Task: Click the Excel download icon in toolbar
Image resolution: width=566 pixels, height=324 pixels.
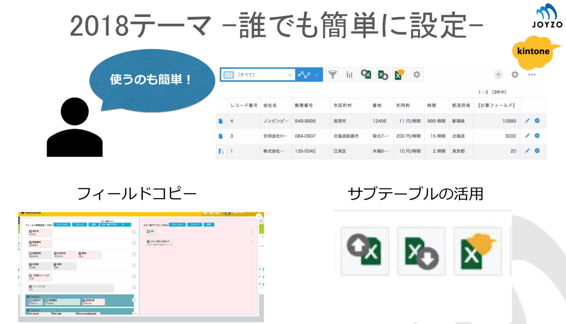Action: coord(383,75)
